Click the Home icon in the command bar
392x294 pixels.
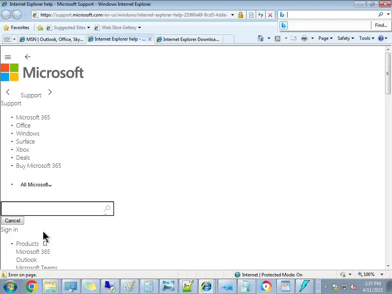coord(260,38)
